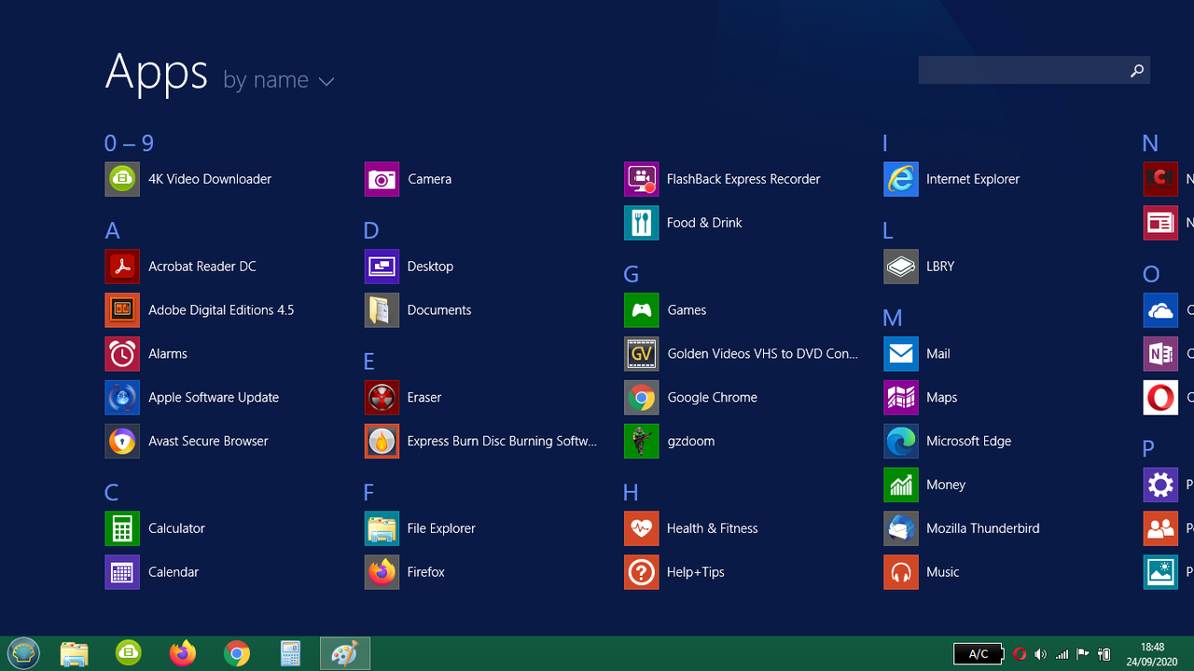The width and height of the screenshot is (1194, 671).
Task: Open the Money app
Action: click(924, 486)
